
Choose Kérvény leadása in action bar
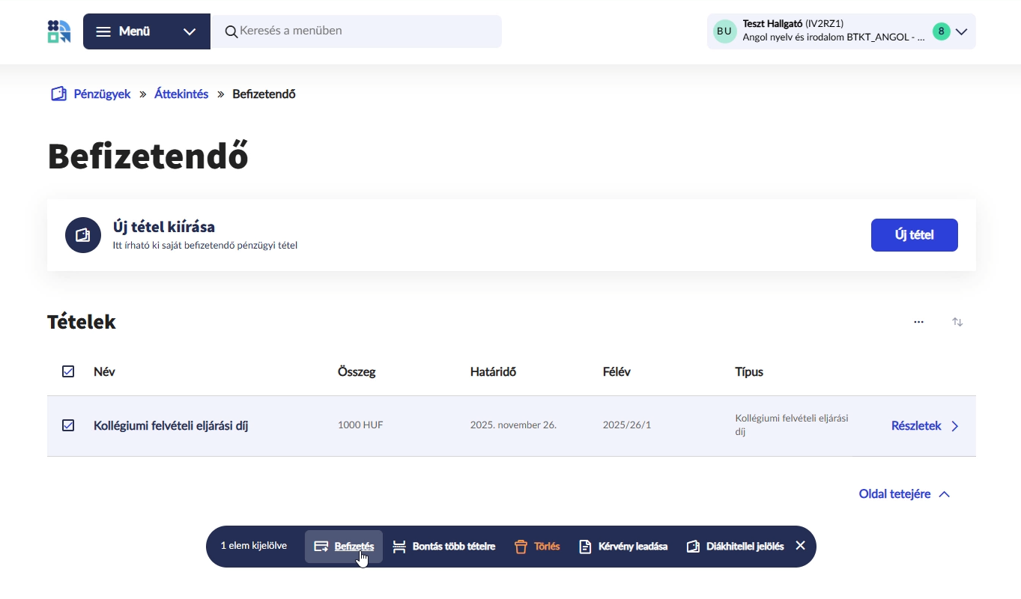pyautogui.click(x=623, y=547)
